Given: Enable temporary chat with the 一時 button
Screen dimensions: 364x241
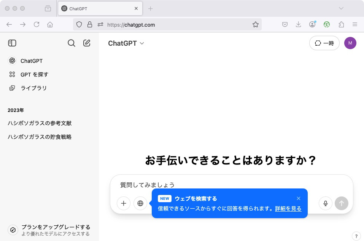Looking at the screenshot, I should point(324,43).
